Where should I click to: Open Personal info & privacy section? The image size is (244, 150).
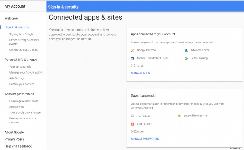21,60
